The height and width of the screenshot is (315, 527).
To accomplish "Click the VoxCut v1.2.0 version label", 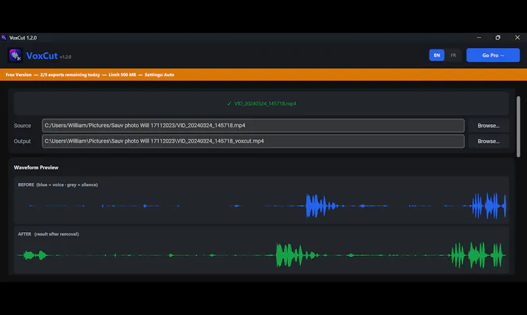I will 65,57.
